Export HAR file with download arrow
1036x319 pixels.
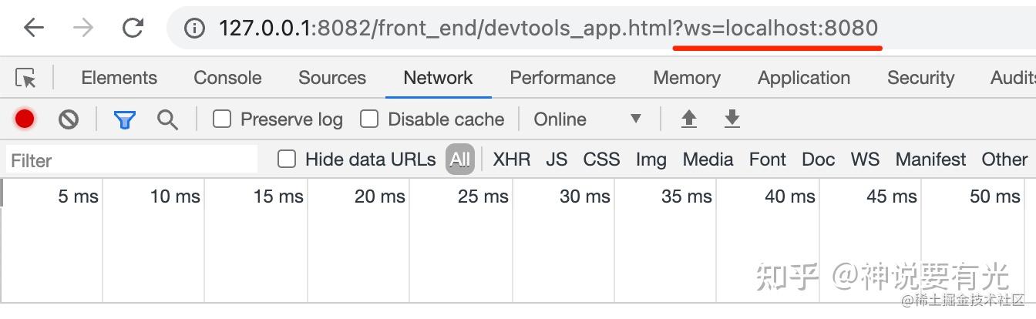[x=732, y=119]
